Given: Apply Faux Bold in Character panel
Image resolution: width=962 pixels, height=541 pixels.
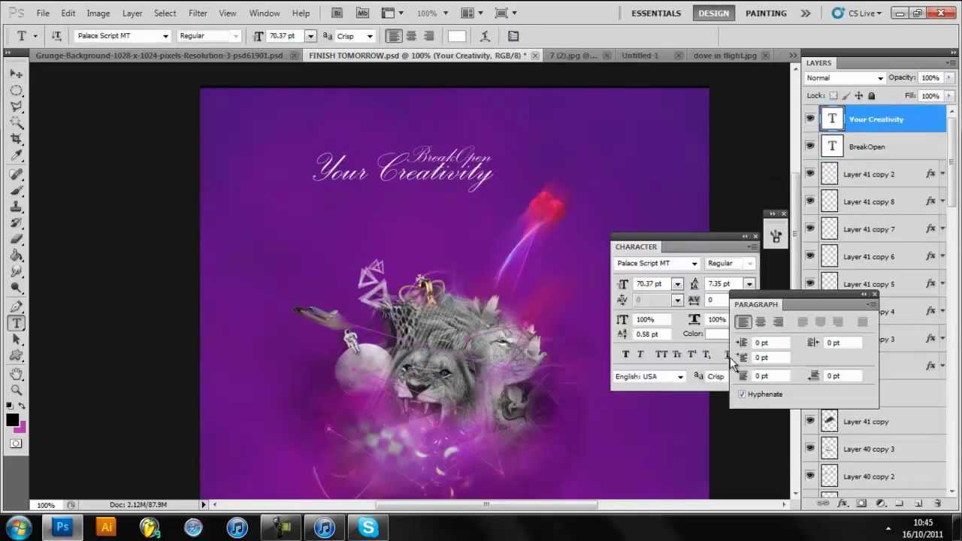Looking at the screenshot, I should pyautogui.click(x=625, y=354).
